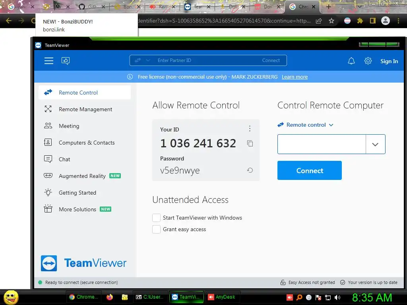
Task: Open the Learn more link
Action: (295, 77)
